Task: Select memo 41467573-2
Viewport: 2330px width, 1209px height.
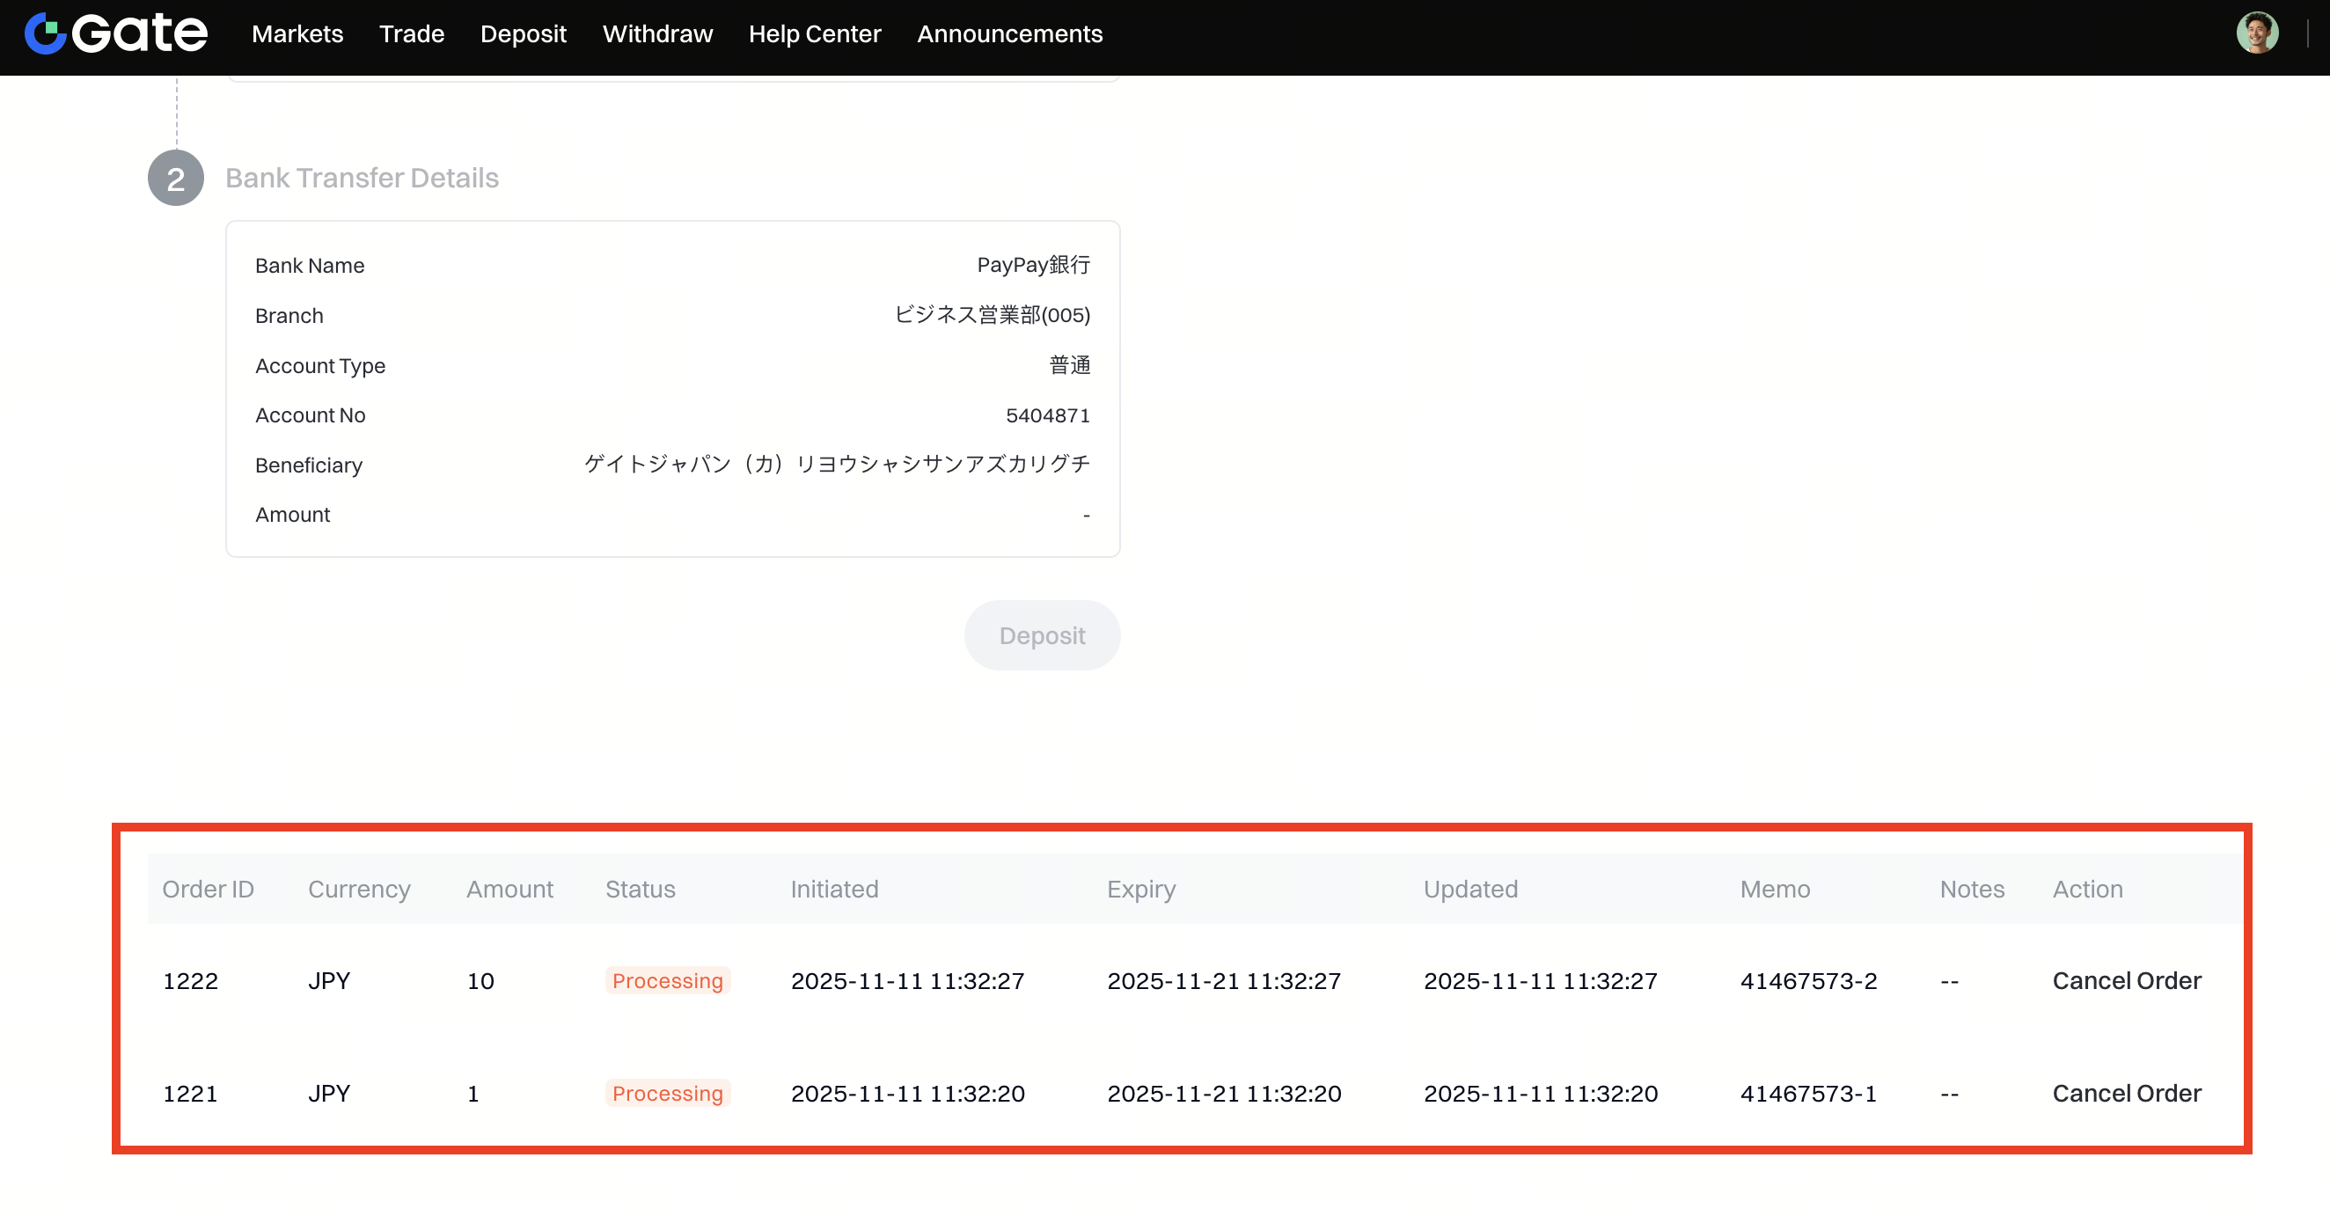Action: (1808, 980)
